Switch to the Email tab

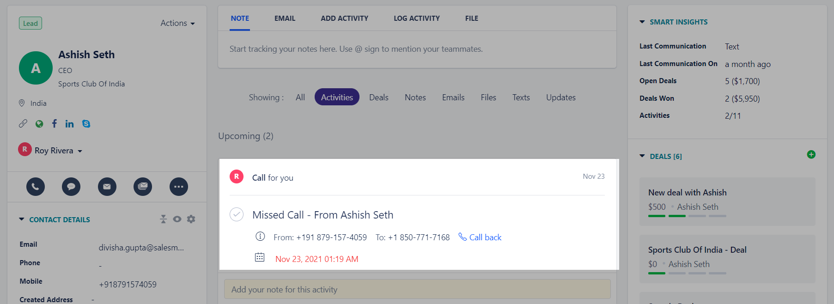click(285, 18)
